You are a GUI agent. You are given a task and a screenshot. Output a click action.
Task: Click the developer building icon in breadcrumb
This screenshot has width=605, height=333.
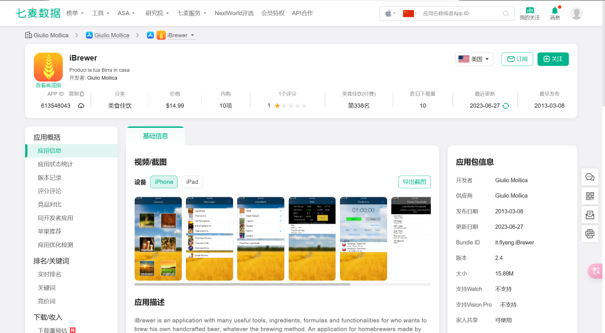(x=29, y=35)
